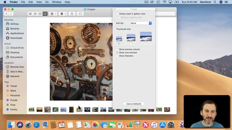Image resolution: width=232 pixels, height=130 pixels.
Task: Open iTunes from the Dock
Action: 154,125
